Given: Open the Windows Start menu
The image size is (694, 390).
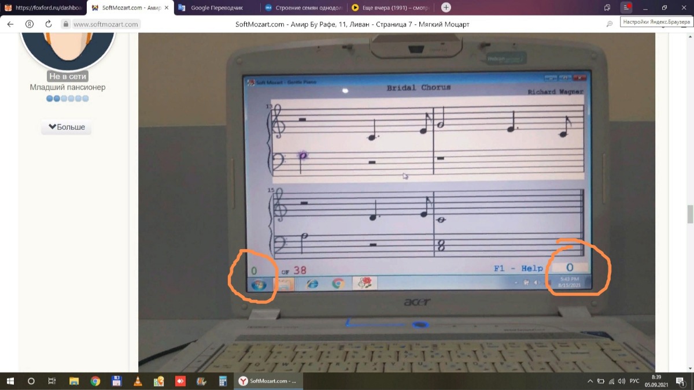Looking at the screenshot, I should [10, 381].
